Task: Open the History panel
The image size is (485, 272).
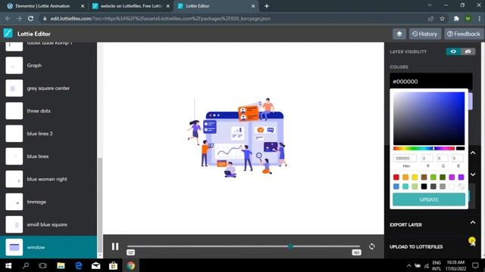Action: [x=425, y=34]
